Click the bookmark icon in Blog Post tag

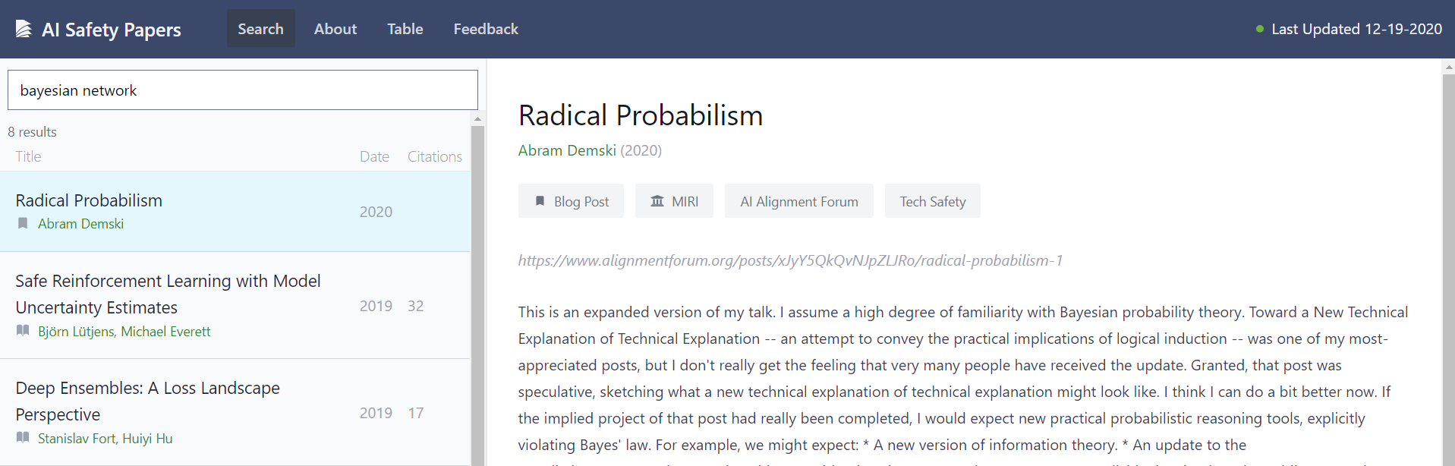pyautogui.click(x=540, y=201)
